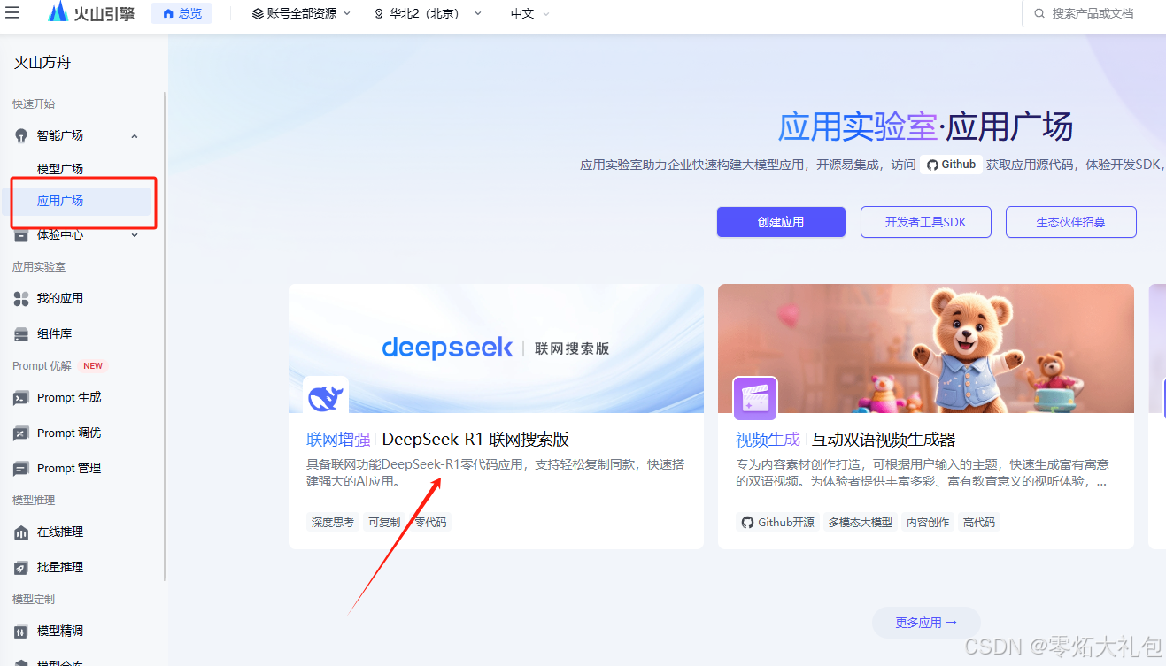Open the hamburger menu icon
Image resolution: width=1166 pixels, height=666 pixels.
(12, 12)
